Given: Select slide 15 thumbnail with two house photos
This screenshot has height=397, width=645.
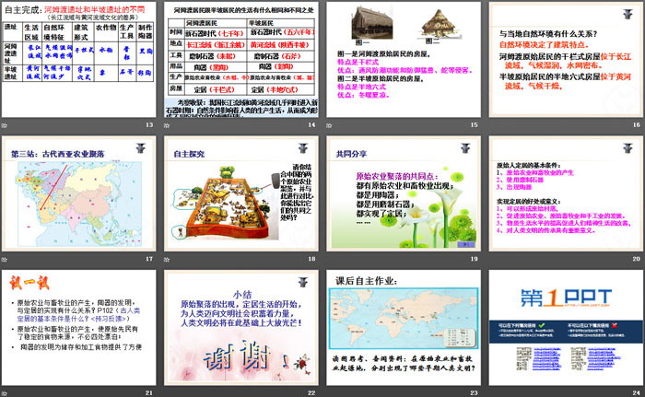Looking at the screenshot, I should [x=404, y=59].
